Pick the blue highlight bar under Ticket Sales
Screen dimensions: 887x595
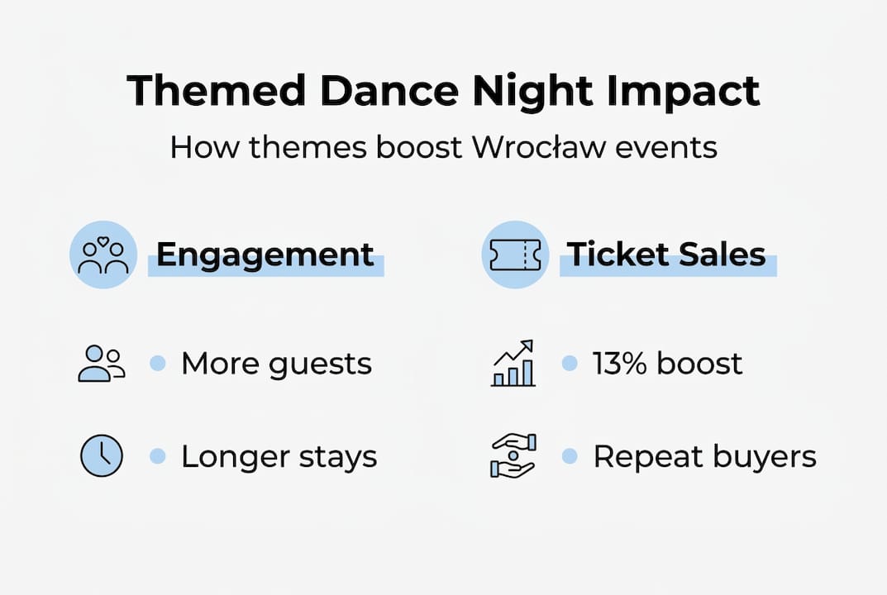[x=668, y=271]
